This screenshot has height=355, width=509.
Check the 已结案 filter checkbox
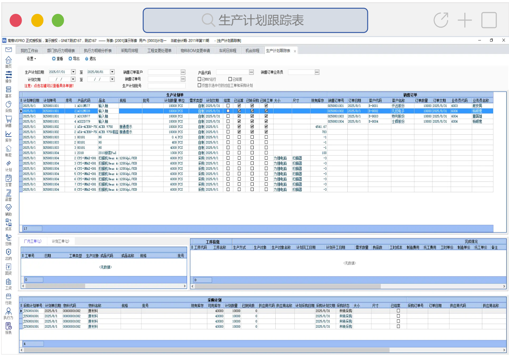pyautogui.click(x=230, y=79)
